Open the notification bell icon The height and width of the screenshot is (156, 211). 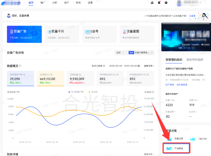point(159,3)
